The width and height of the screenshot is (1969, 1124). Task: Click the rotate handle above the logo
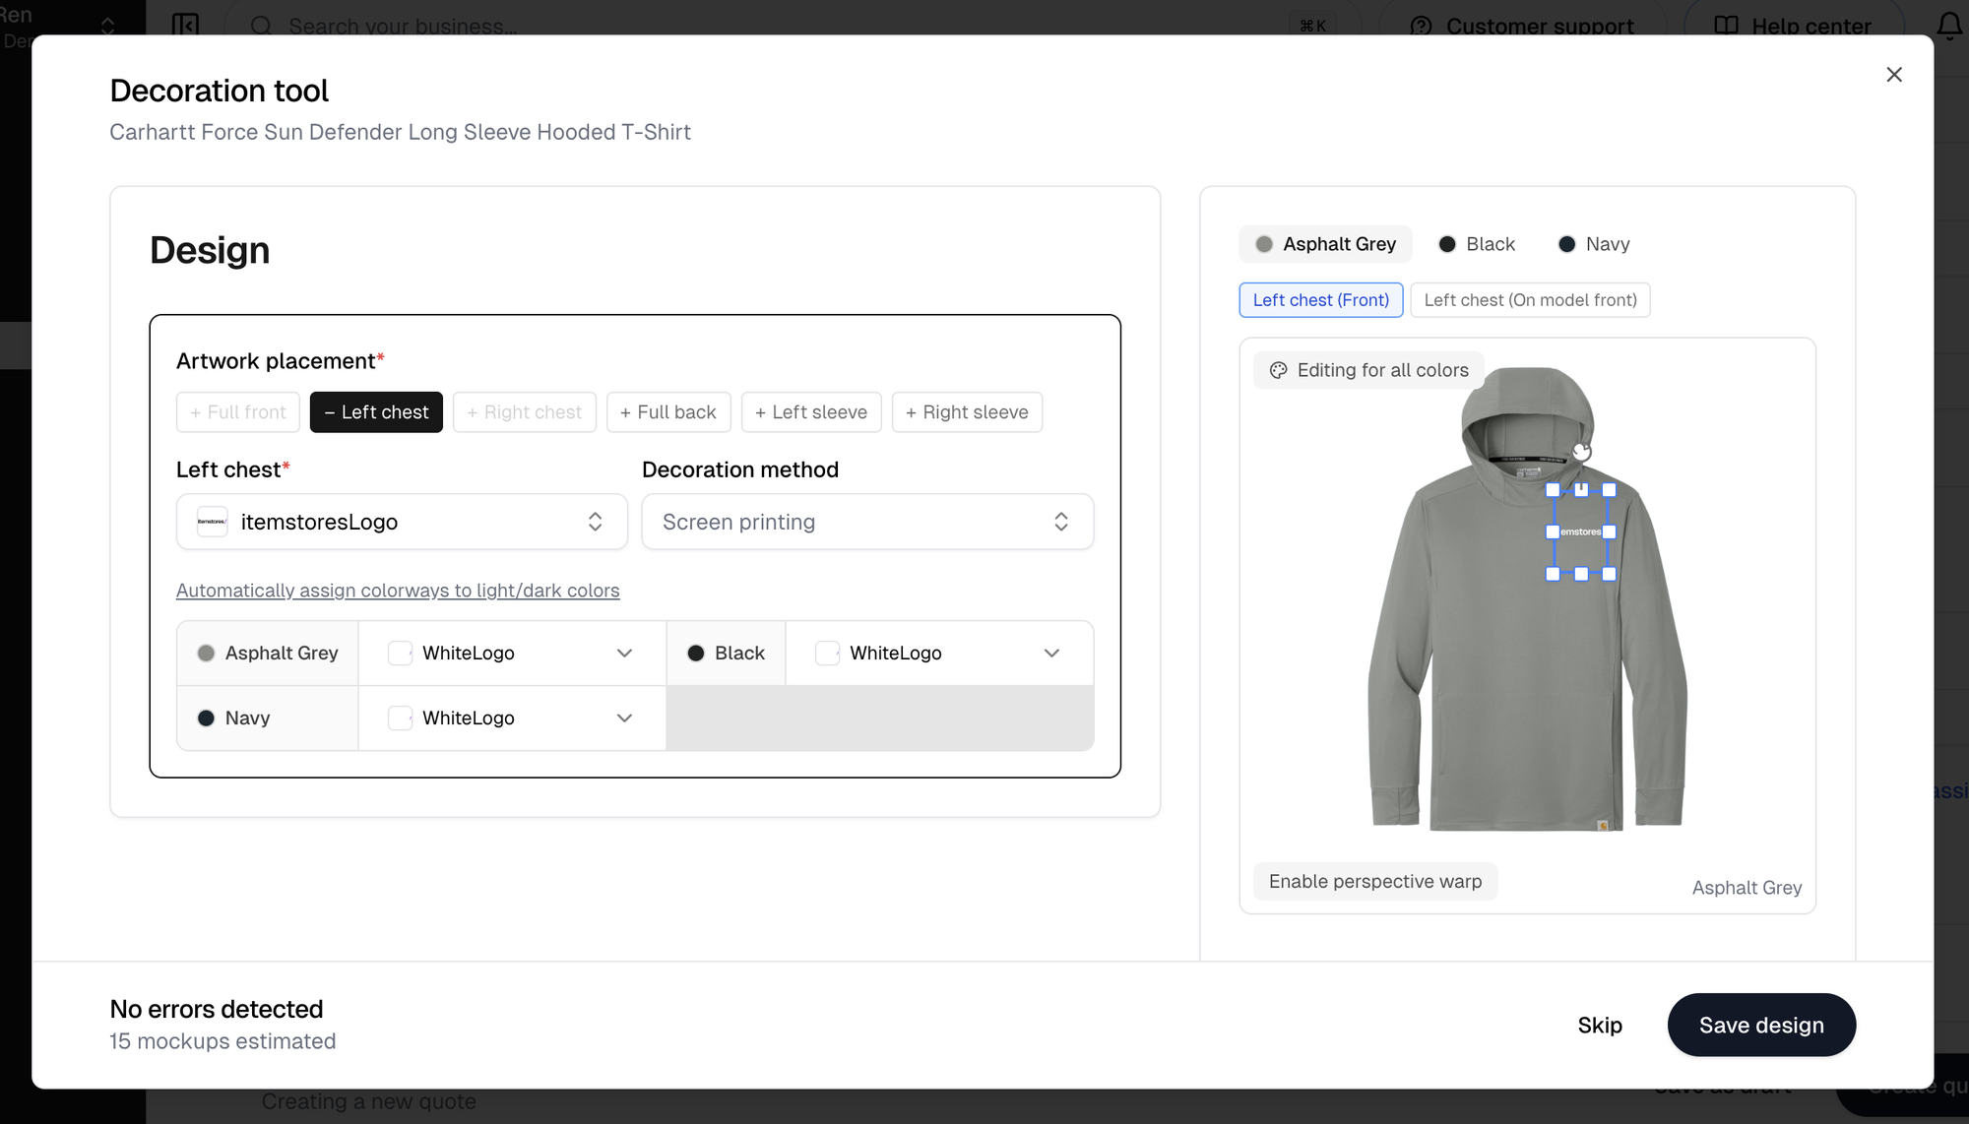(x=1581, y=452)
